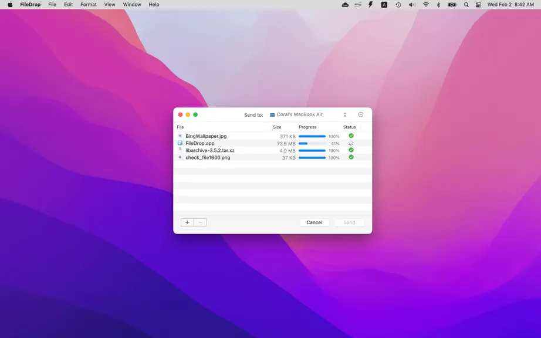Image resolution: width=541 pixels, height=338 pixels.
Task: Sort by Size column header
Action: pyautogui.click(x=284, y=127)
